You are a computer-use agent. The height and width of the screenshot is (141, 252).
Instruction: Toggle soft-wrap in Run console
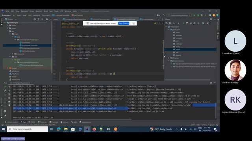(9, 94)
